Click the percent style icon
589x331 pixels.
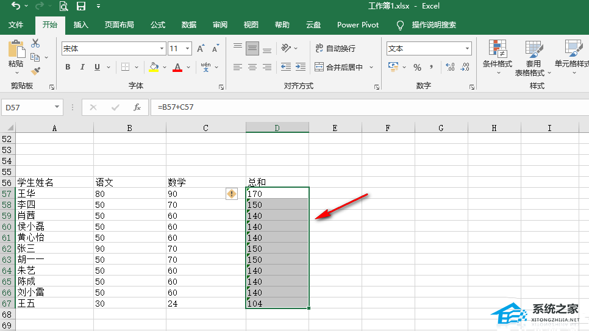(x=417, y=67)
